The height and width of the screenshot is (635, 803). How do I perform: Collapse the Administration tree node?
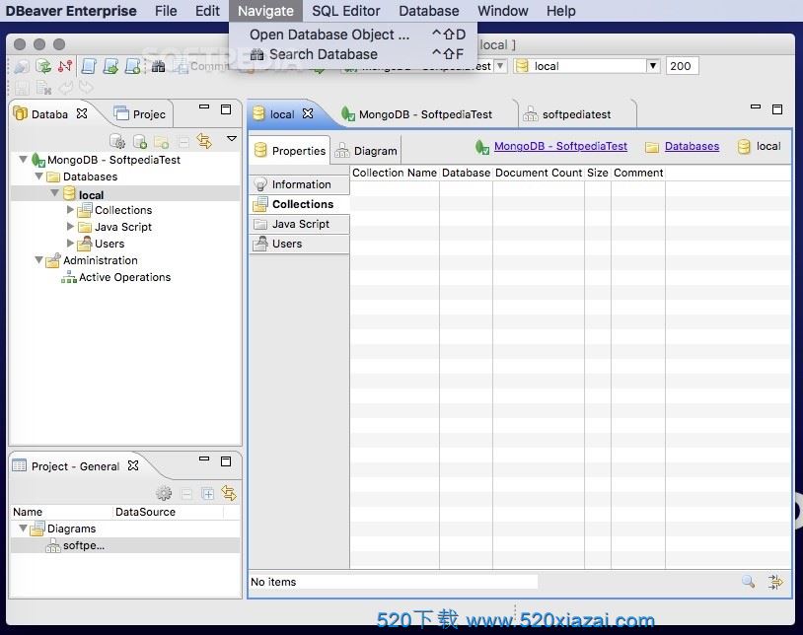[x=38, y=260]
